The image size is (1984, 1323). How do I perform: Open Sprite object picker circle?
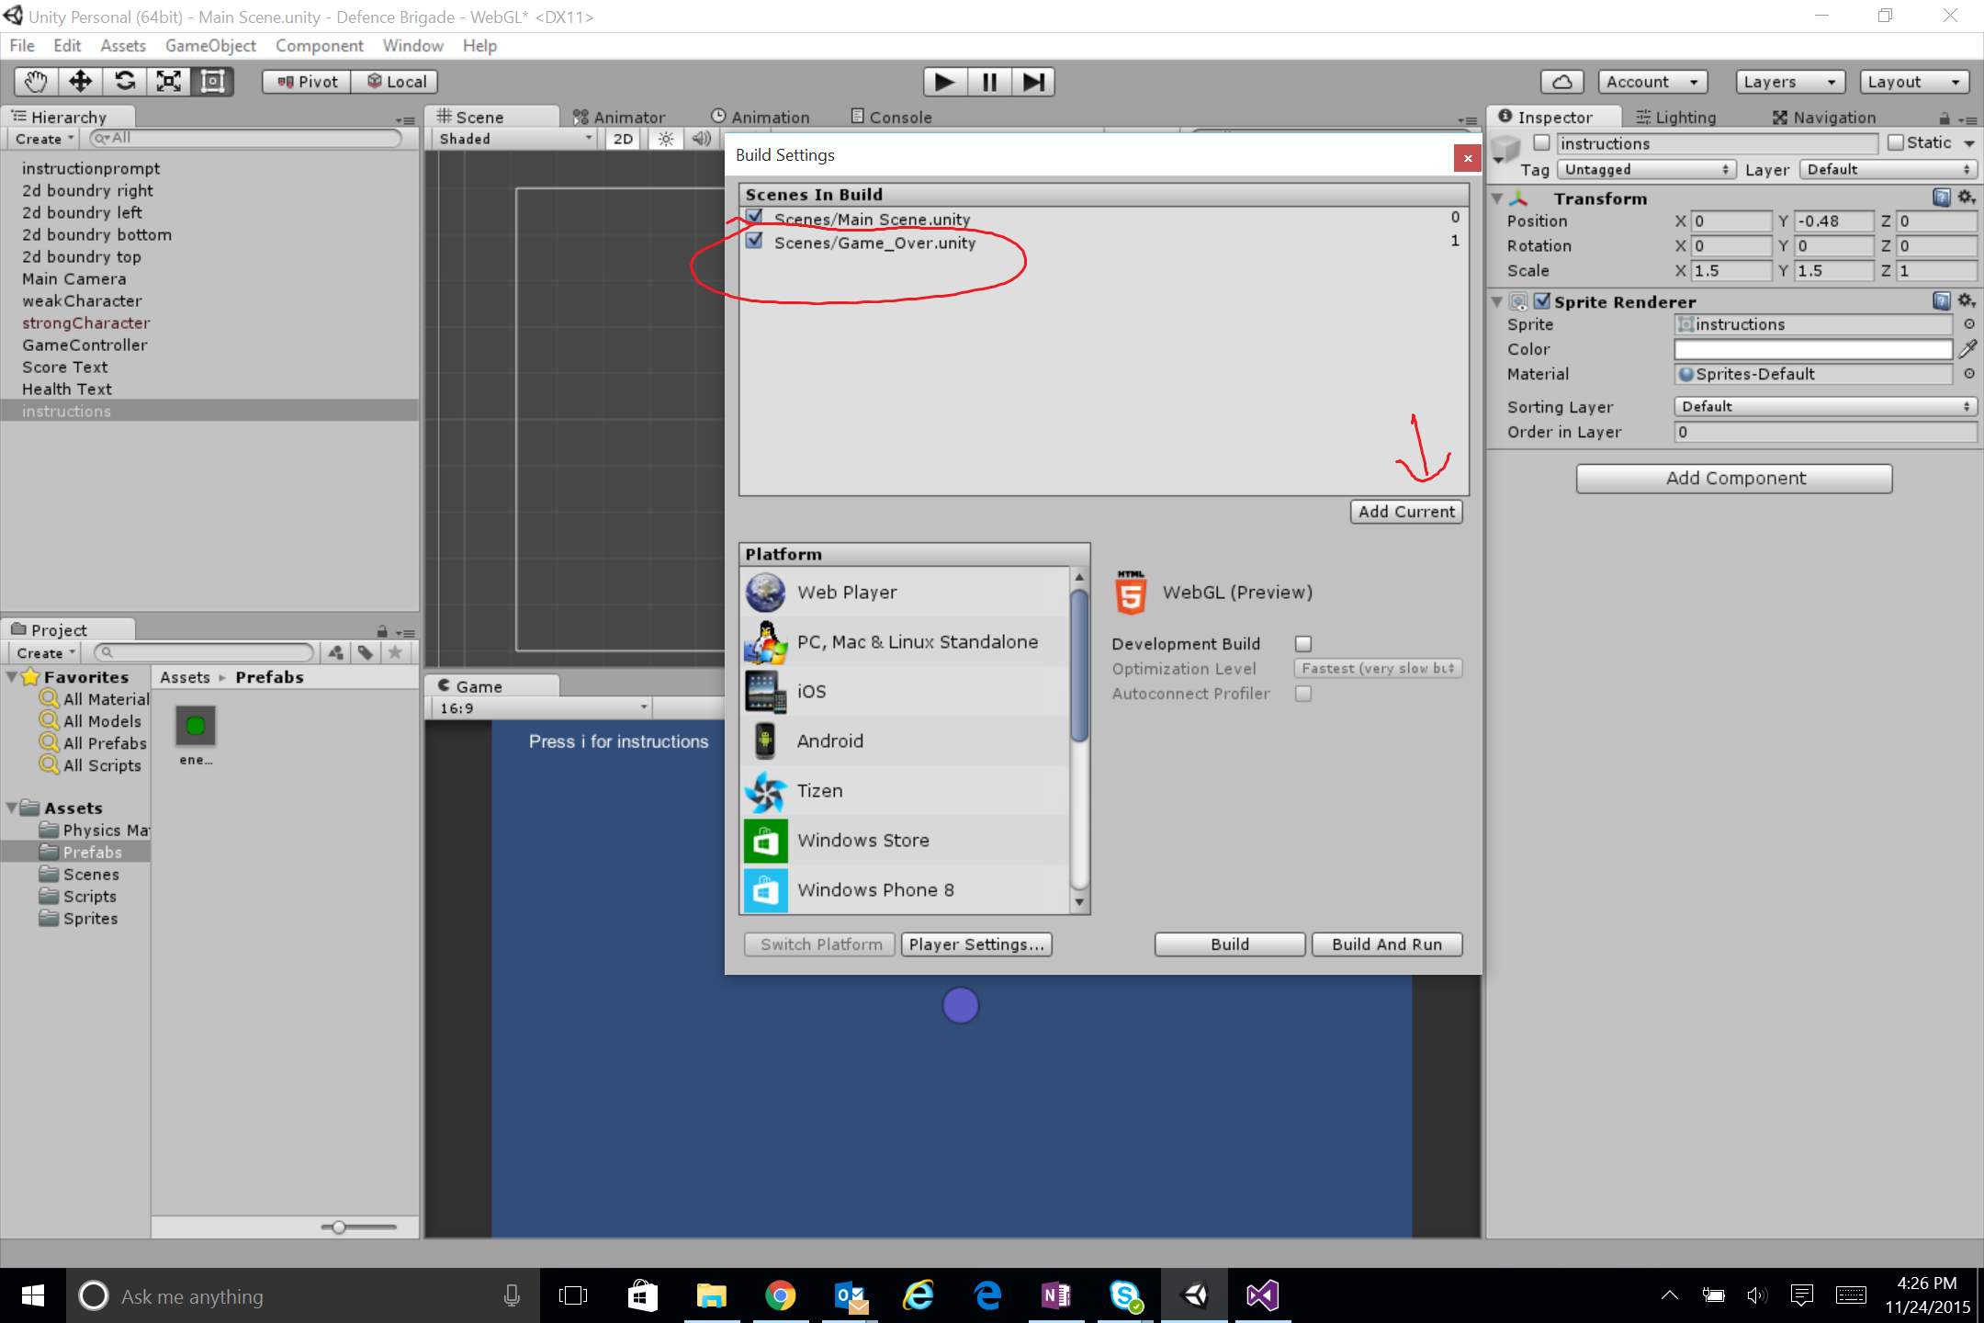click(x=1968, y=324)
